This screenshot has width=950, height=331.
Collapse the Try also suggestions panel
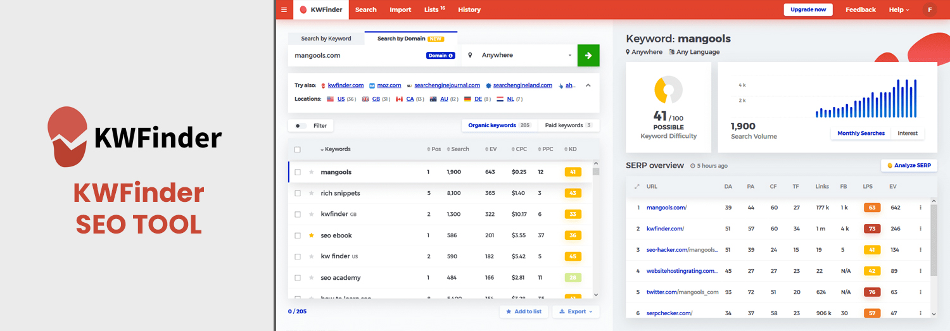[x=588, y=85]
